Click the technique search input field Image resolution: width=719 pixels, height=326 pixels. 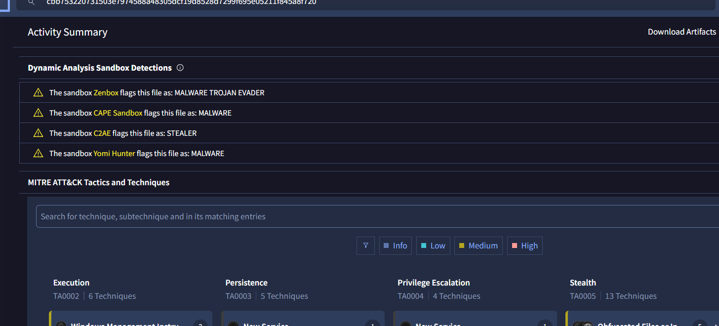pos(377,216)
